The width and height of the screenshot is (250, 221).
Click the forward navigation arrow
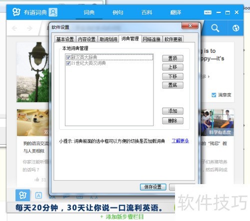pos(29,28)
